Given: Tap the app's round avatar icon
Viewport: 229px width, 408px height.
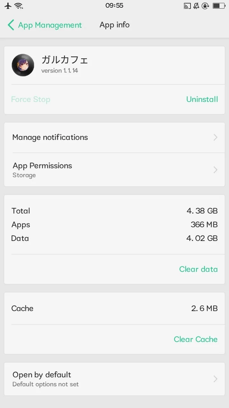Looking at the screenshot, I should click(23, 65).
